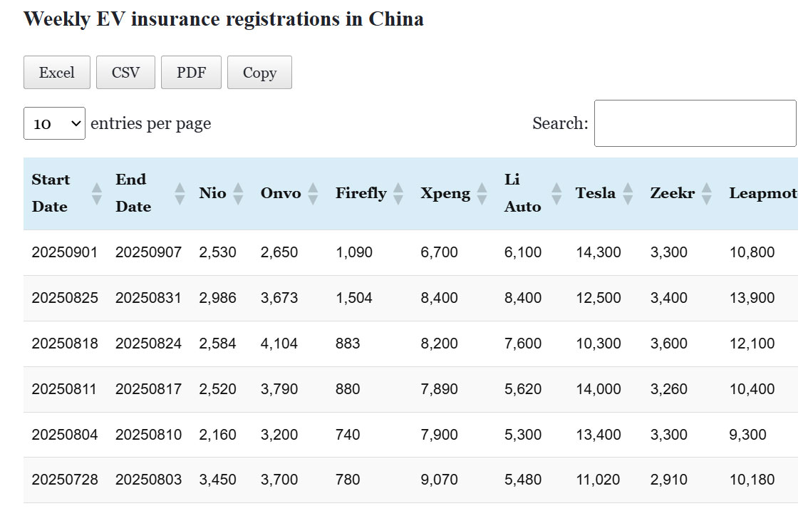Click the Start Date column sort arrows

click(97, 193)
